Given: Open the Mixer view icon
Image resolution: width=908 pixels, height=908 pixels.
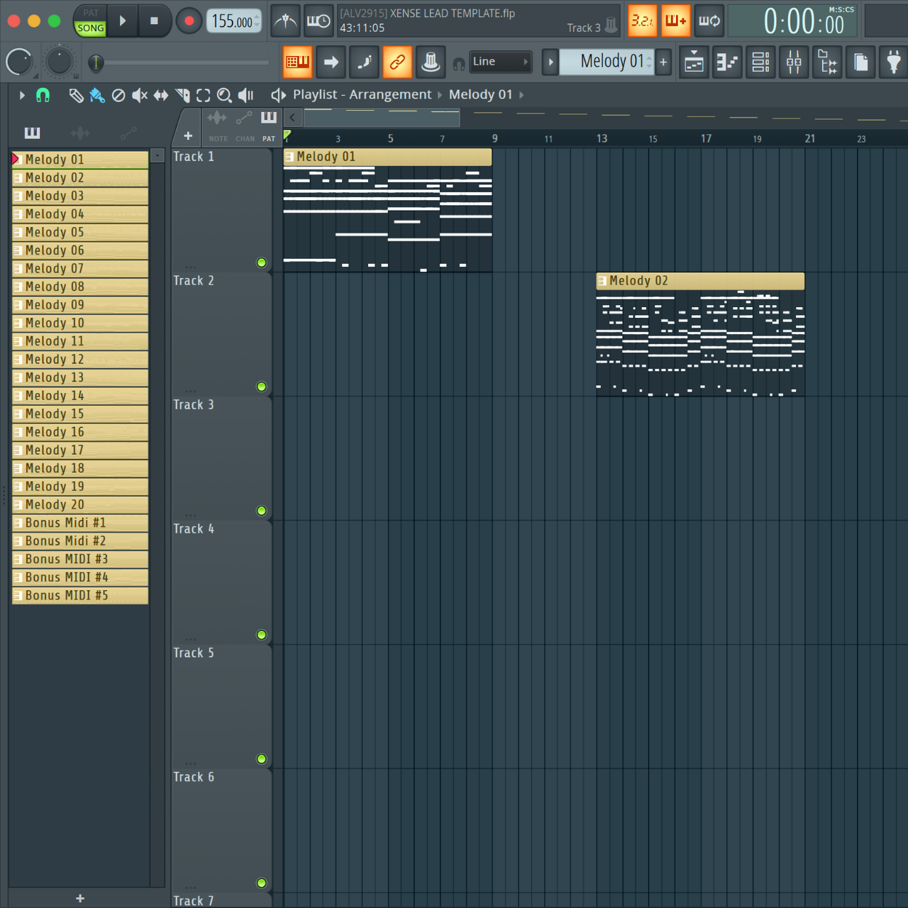Looking at the screenshot, I should (x=794, y=62).
